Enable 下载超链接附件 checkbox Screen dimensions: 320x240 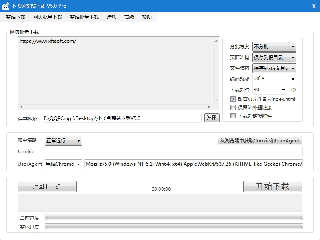(x=233, y=116)
